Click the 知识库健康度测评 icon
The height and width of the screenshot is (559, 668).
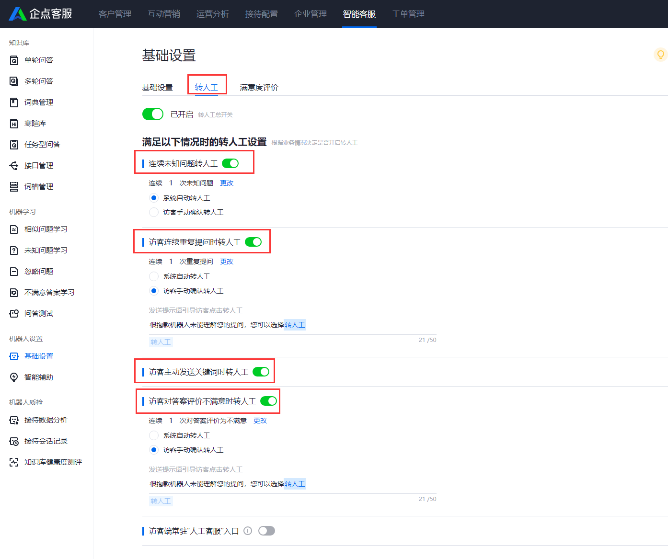[14, 462]
